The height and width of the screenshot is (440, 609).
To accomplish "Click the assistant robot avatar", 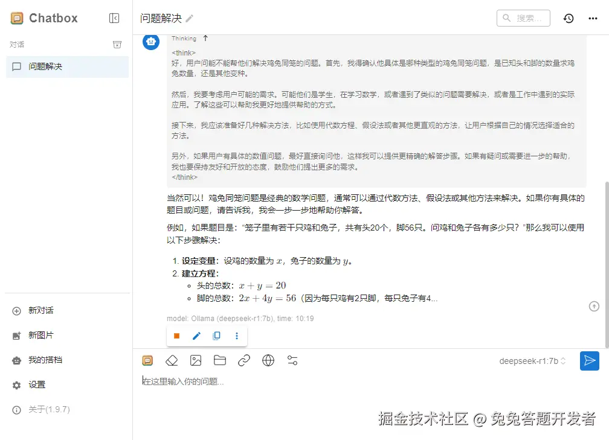I will click(x=151, y=41).
